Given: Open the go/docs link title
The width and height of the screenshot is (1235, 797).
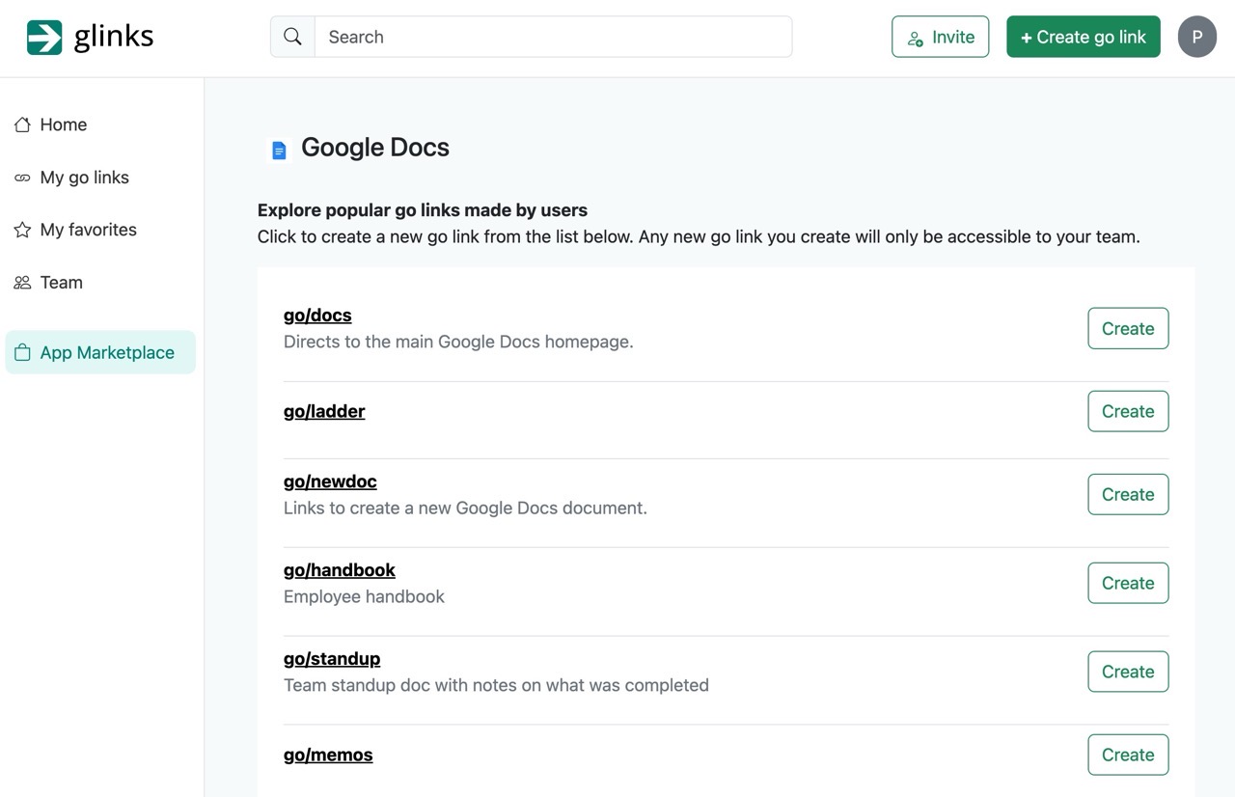Looking at the screenshot, I should click(317, 316).
